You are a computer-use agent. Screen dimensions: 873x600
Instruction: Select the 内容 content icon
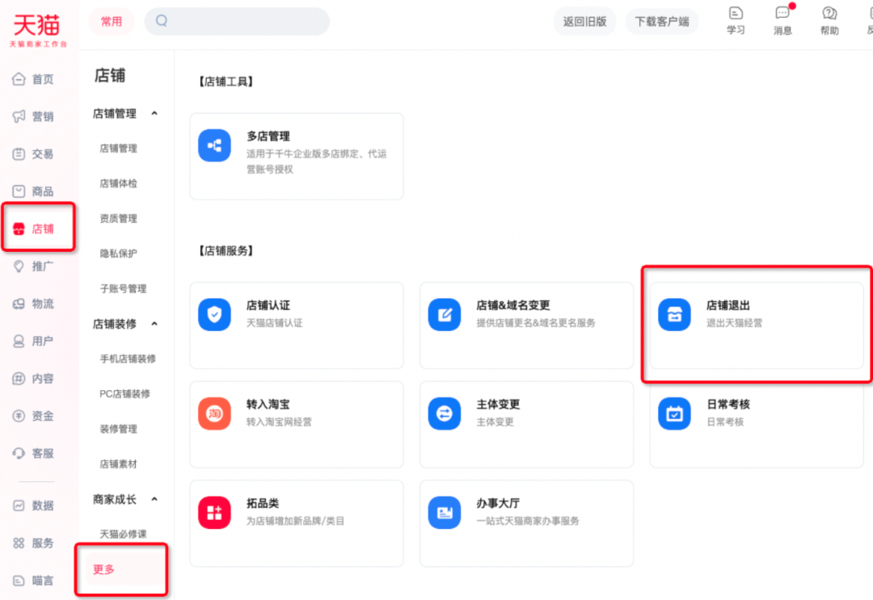point(19,379)
